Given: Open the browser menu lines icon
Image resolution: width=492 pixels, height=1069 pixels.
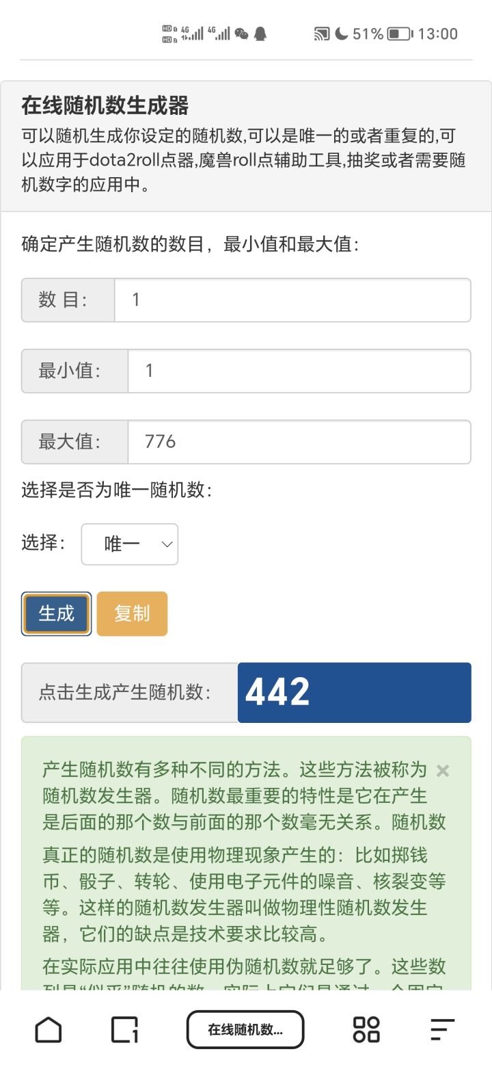Looking at the screenshot, I should (442, 1029).
